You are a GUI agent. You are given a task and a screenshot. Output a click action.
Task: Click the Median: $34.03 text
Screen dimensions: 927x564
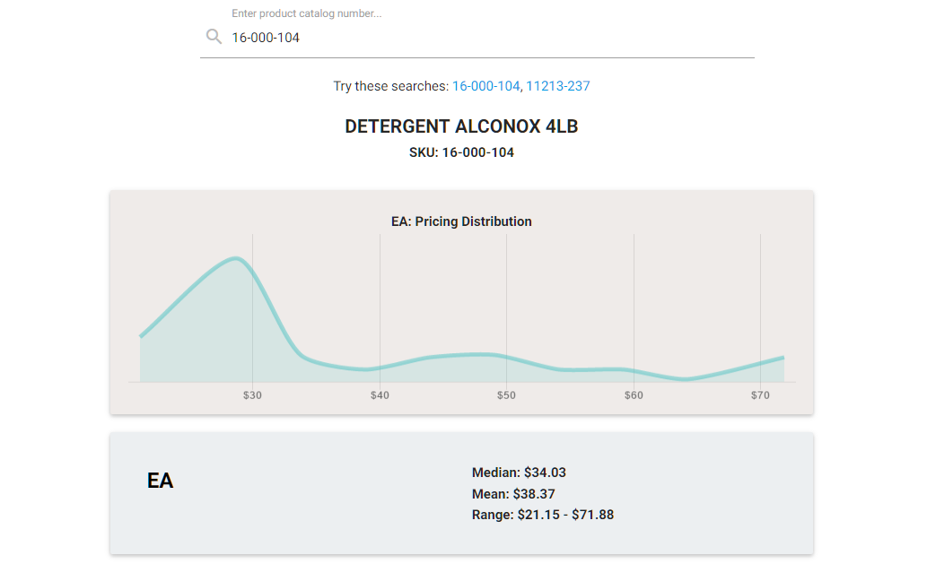coord(519,473)
